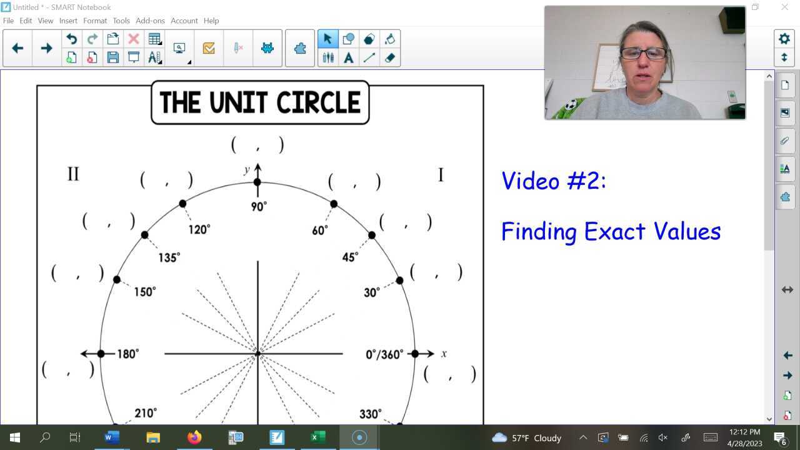Select the Pens tool
This screenshot has width=800, height=450.
tap(327, 57)
